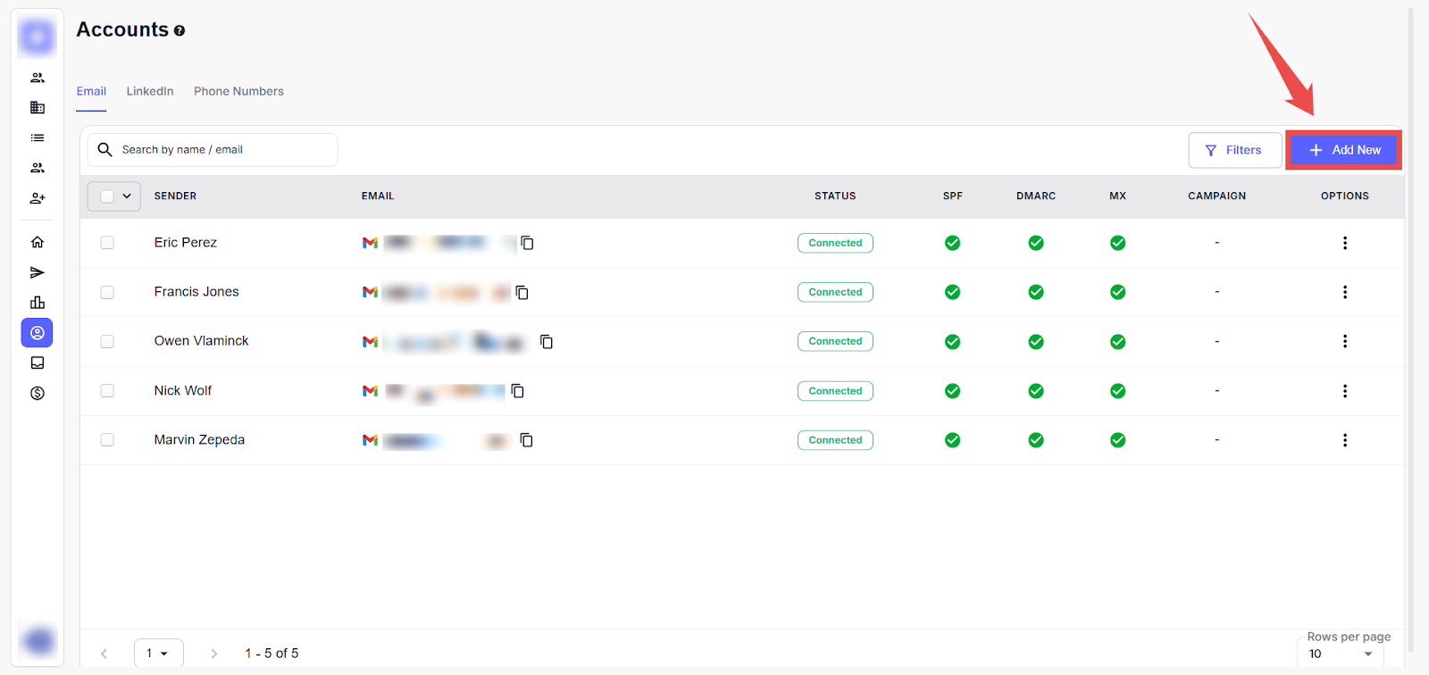
Task: Click the help icon beside Accounts title
Action: [180, 30]
